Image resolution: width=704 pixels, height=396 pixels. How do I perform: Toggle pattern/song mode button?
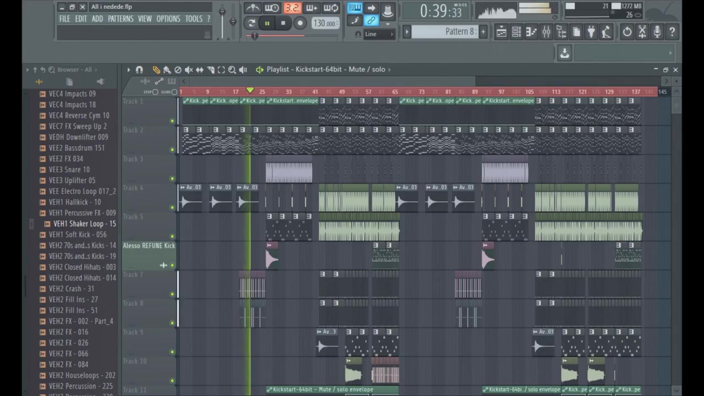[251, 23]
